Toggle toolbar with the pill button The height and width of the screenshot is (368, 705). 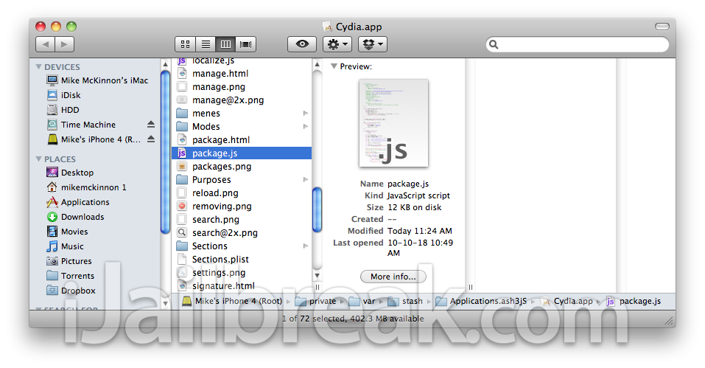click(662, 27)
